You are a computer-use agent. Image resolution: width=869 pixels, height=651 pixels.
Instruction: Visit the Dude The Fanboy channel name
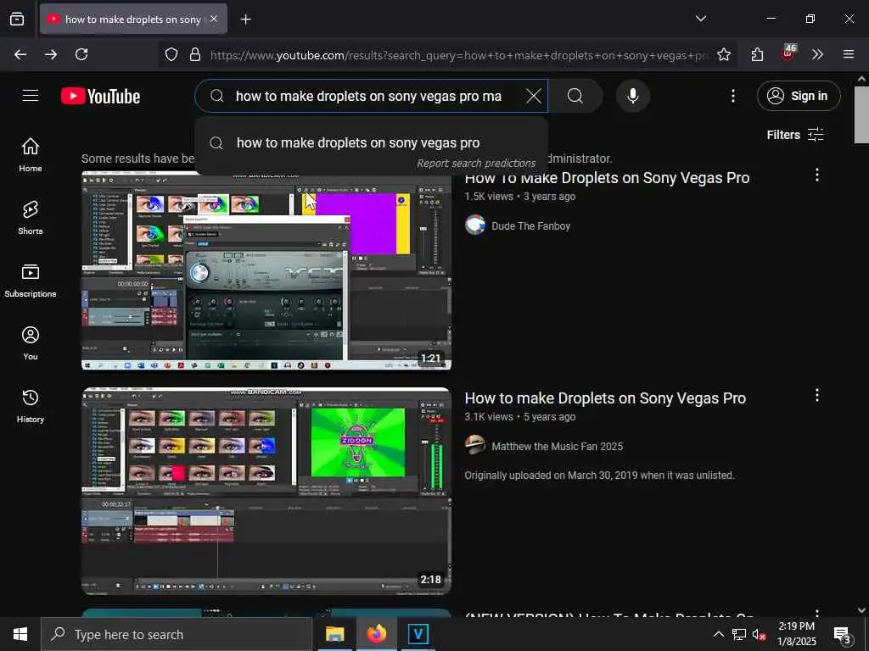click(530, 225)
